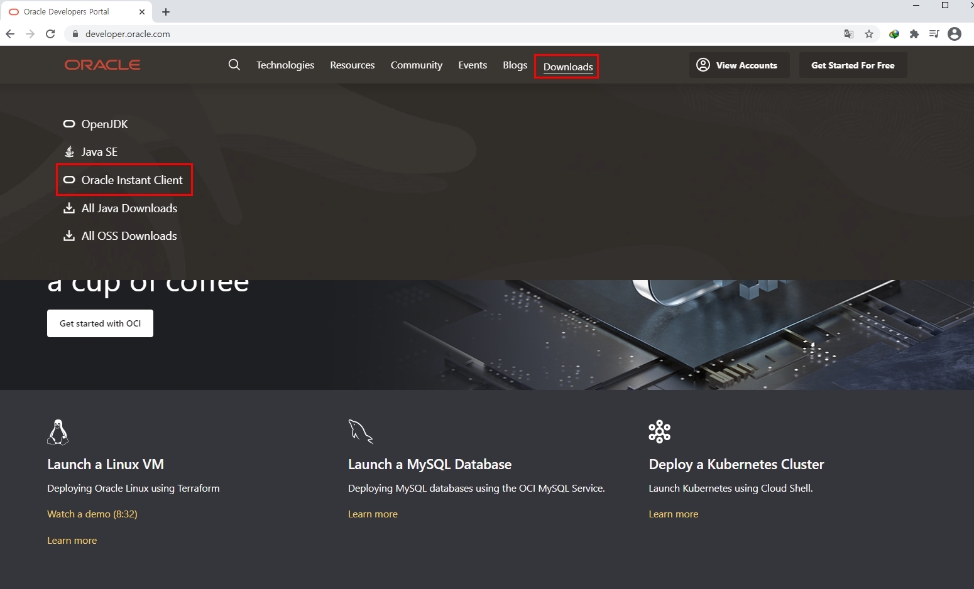This screenshot has width=974, height=589.
Task: Click Learn more under MySQL Database
Action: (x=373, y=514)
